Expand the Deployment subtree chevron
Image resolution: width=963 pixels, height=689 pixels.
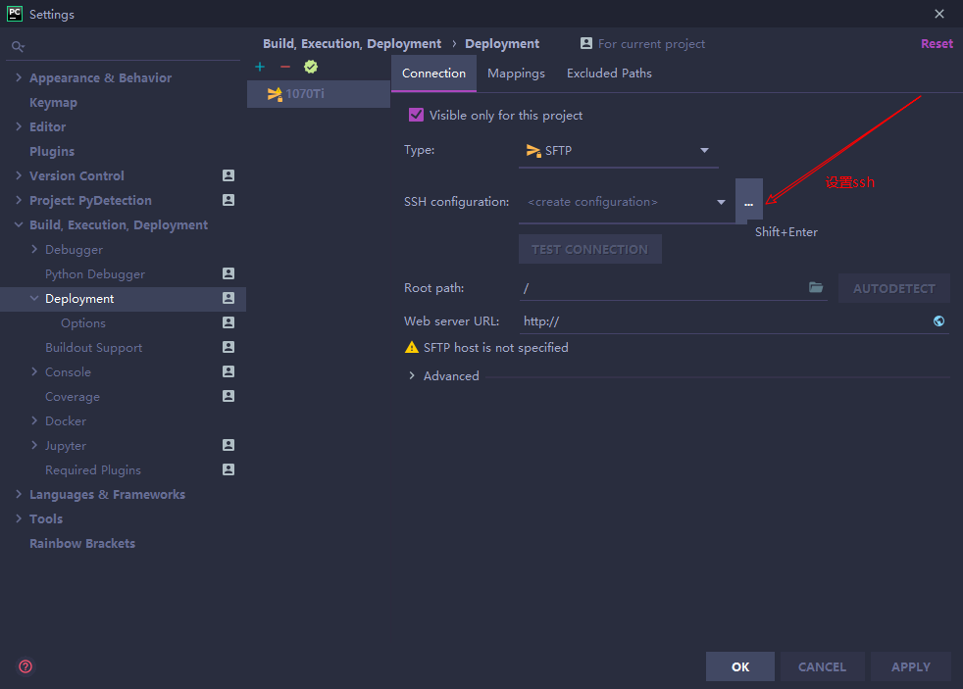(34, 298)
